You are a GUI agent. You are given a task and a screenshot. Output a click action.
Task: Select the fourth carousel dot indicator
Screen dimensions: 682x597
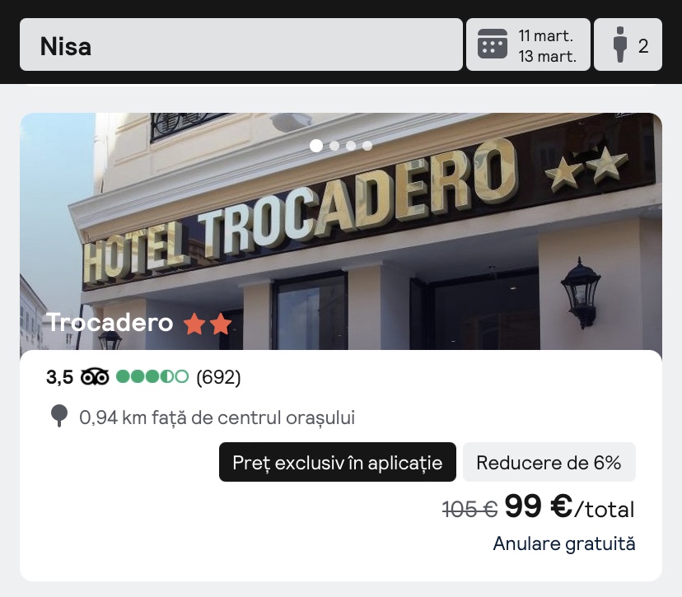(x=367, y=146)
